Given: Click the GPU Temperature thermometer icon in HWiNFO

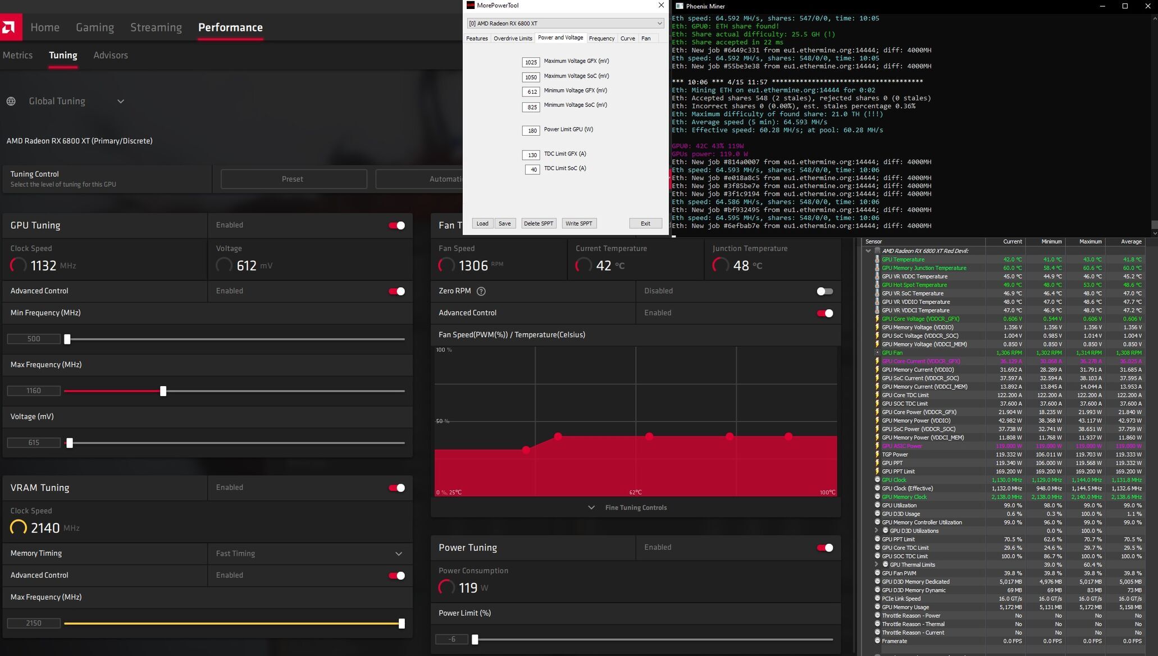Looking at the screenshot, I should tap(877, 260).
